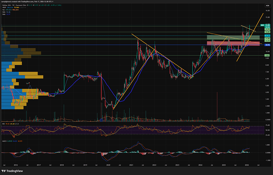
Task: Open the RSI indicator legend label
Action: point(3,123)
